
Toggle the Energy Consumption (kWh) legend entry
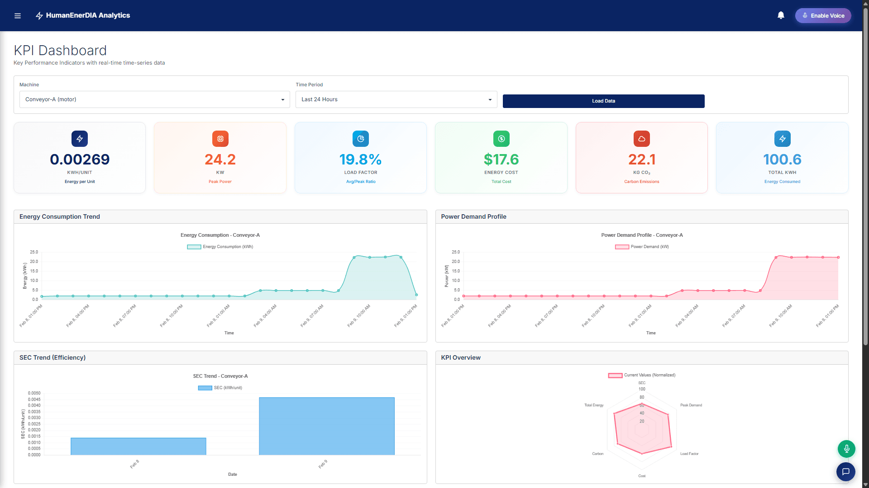pos(220,247)
